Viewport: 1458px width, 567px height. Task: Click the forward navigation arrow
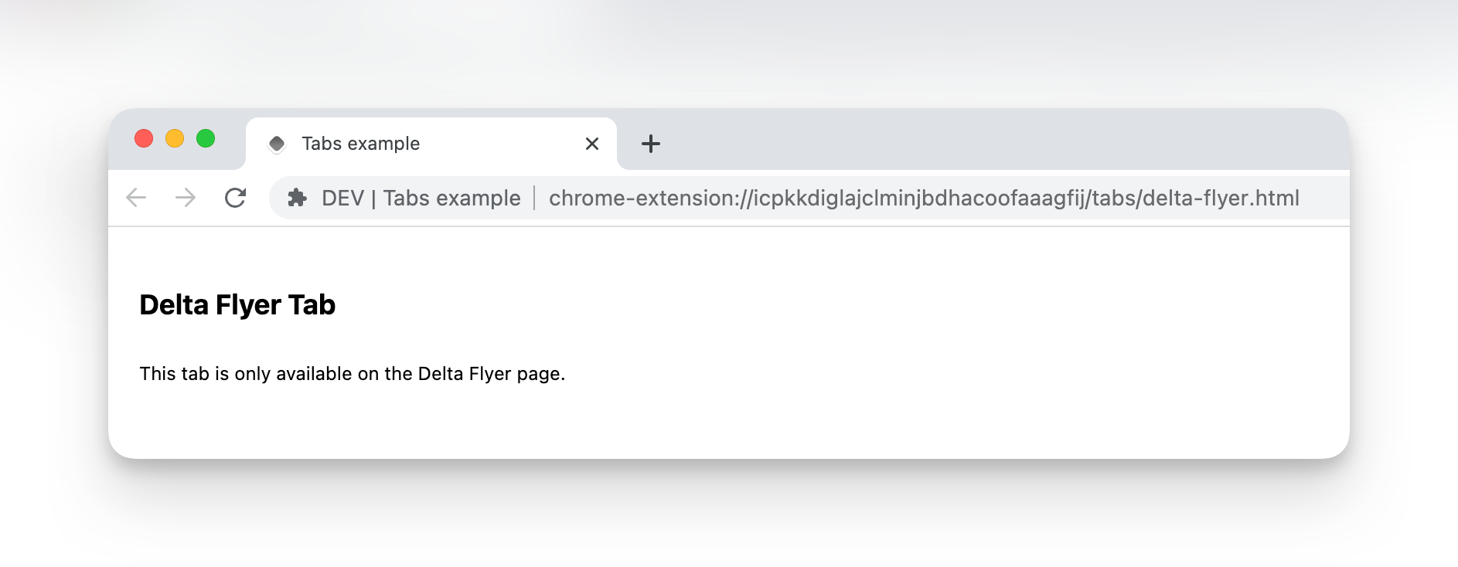186,198
